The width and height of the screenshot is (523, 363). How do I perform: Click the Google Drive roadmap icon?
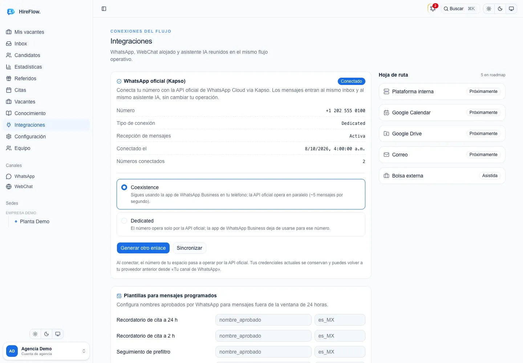pos(386,134)
